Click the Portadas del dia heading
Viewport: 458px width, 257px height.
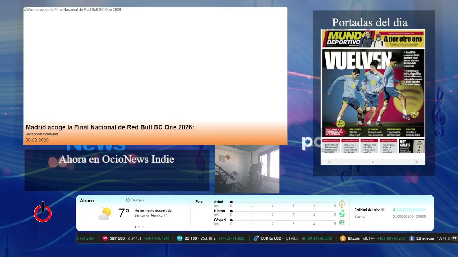pos(370,22)
